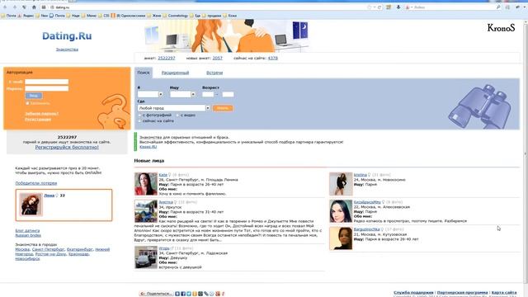528x297 pixels.
Task: Click the Вход login button
Action: pos(34,96)
